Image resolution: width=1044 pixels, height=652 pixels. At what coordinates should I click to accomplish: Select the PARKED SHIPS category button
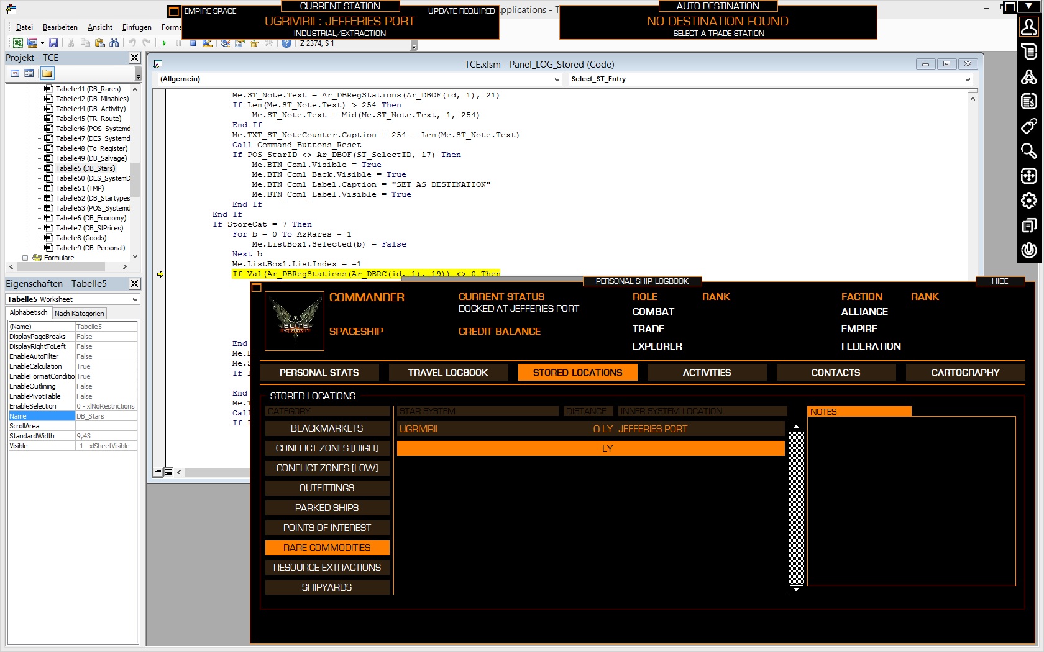(x=327, y=508)
